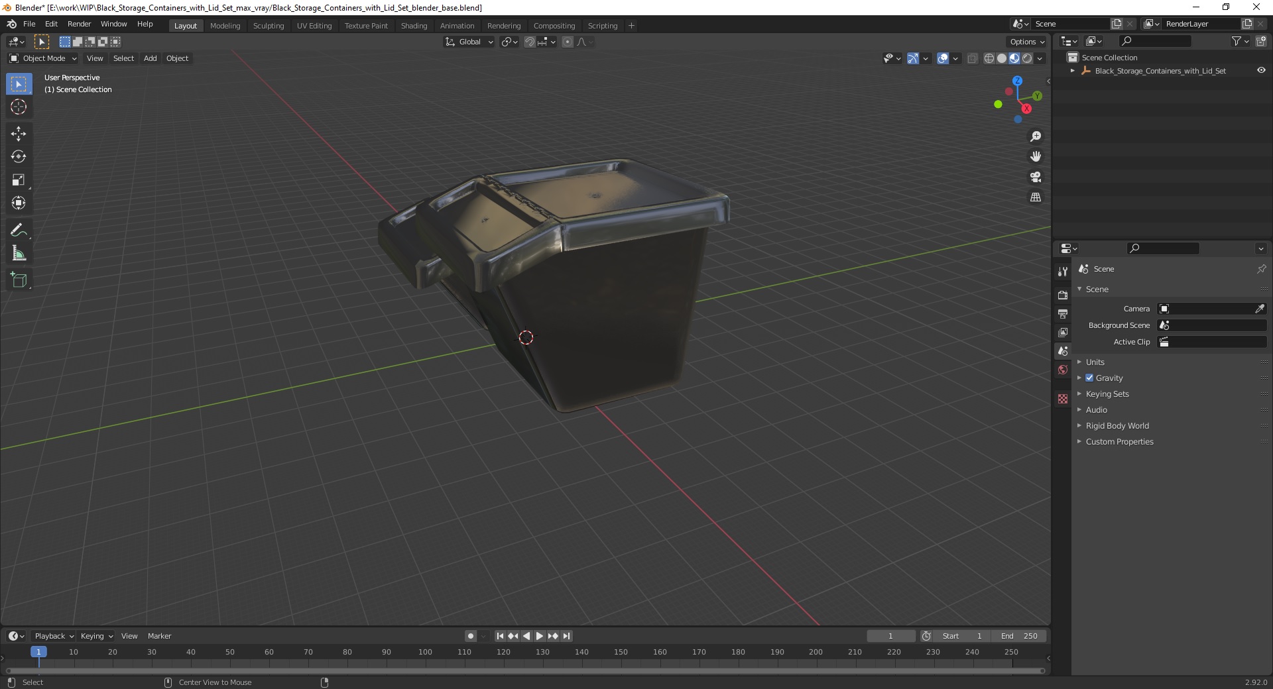This screenshot has height=689, width=1273.
Task: Switch to solid shading
Action: click(x=1002, y=58)
